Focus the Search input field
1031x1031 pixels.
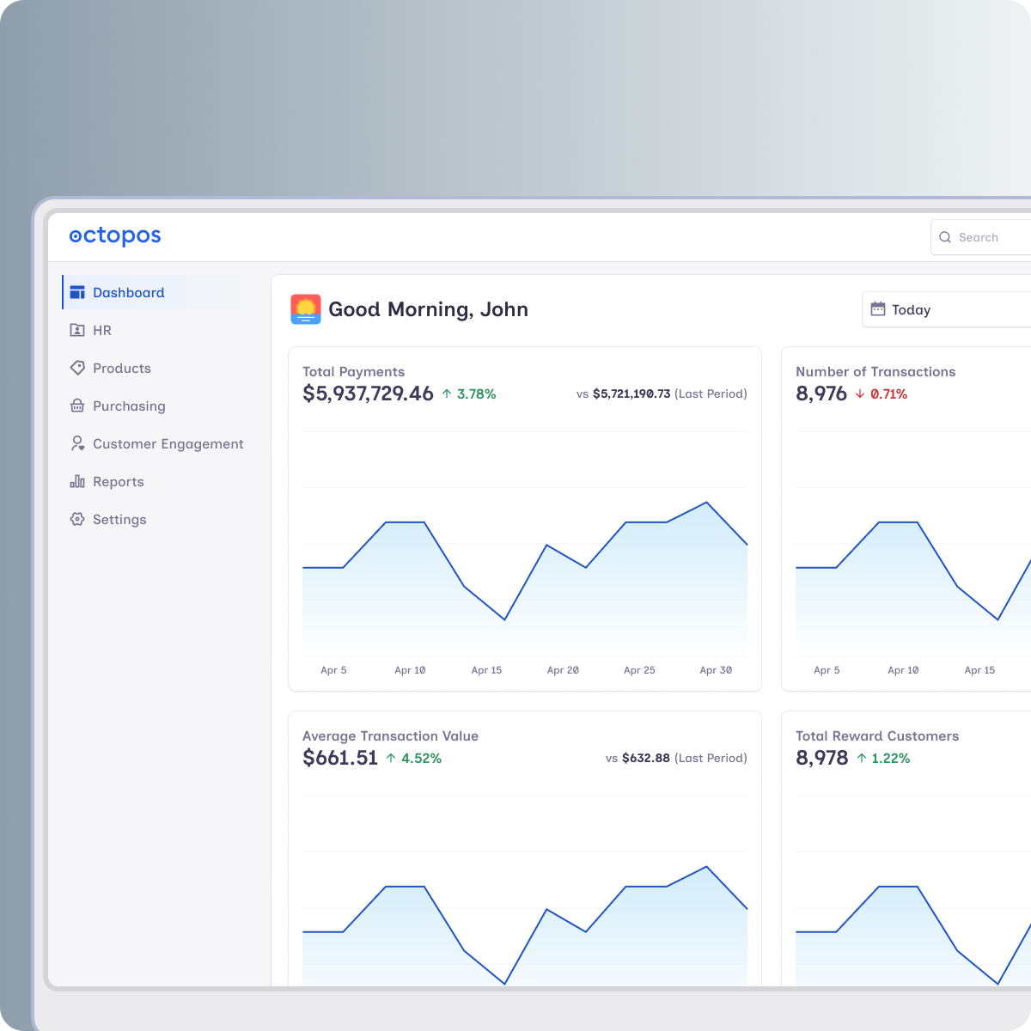981,237
